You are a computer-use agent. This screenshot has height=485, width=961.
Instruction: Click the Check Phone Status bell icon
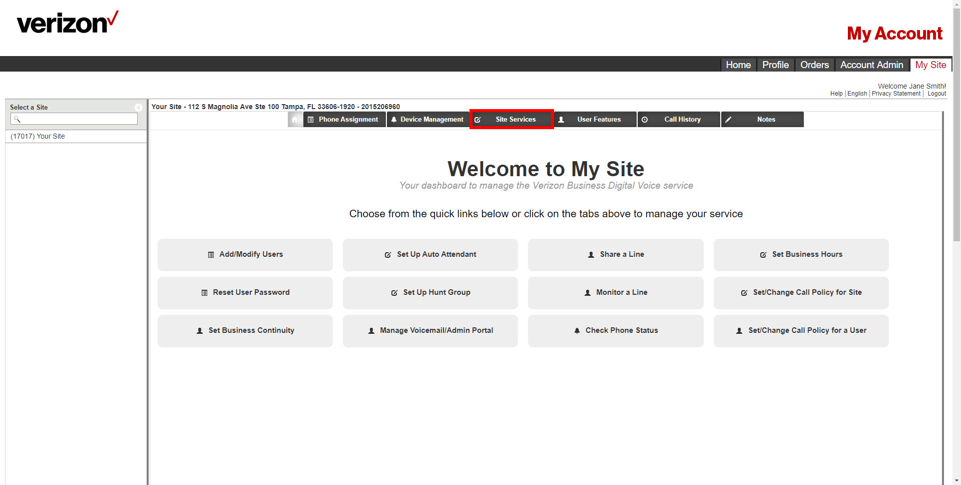click(x=577, y=331)
